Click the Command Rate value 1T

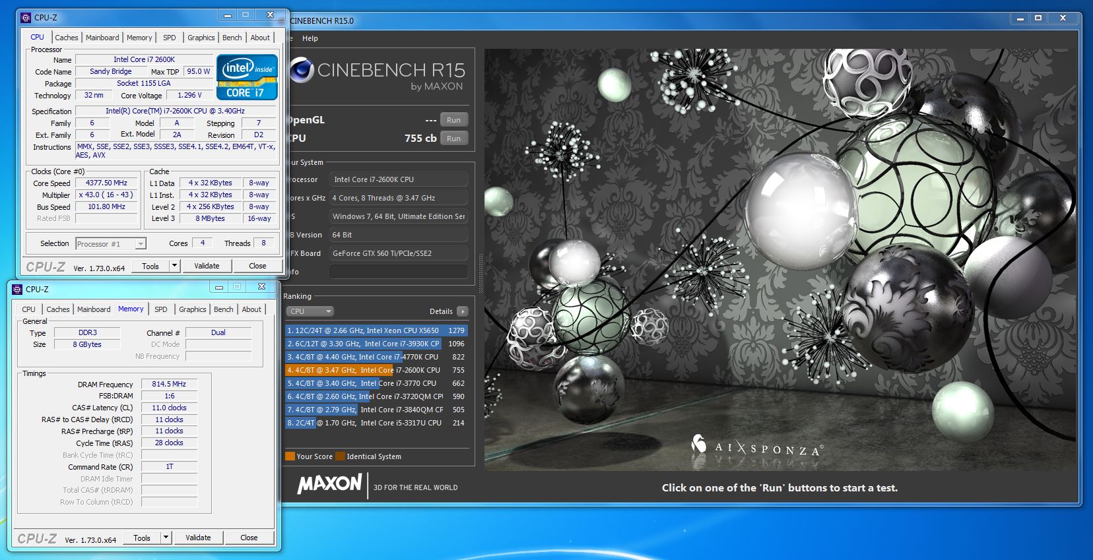point(169,466)
